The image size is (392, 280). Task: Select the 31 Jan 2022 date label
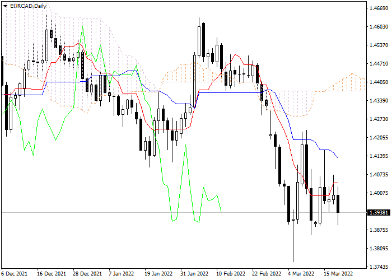194,274
